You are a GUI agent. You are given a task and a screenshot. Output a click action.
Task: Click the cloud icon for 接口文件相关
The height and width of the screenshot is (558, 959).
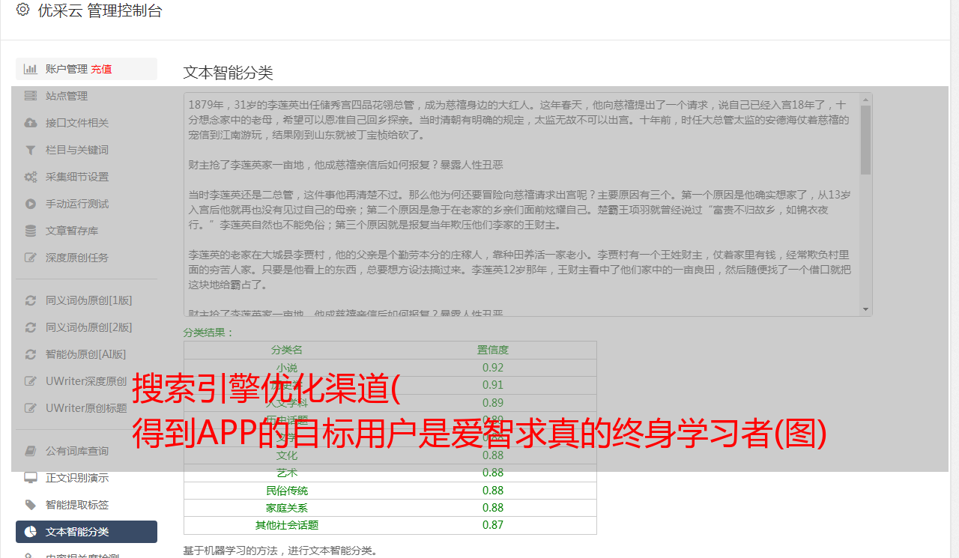click(x=30, y=123)
